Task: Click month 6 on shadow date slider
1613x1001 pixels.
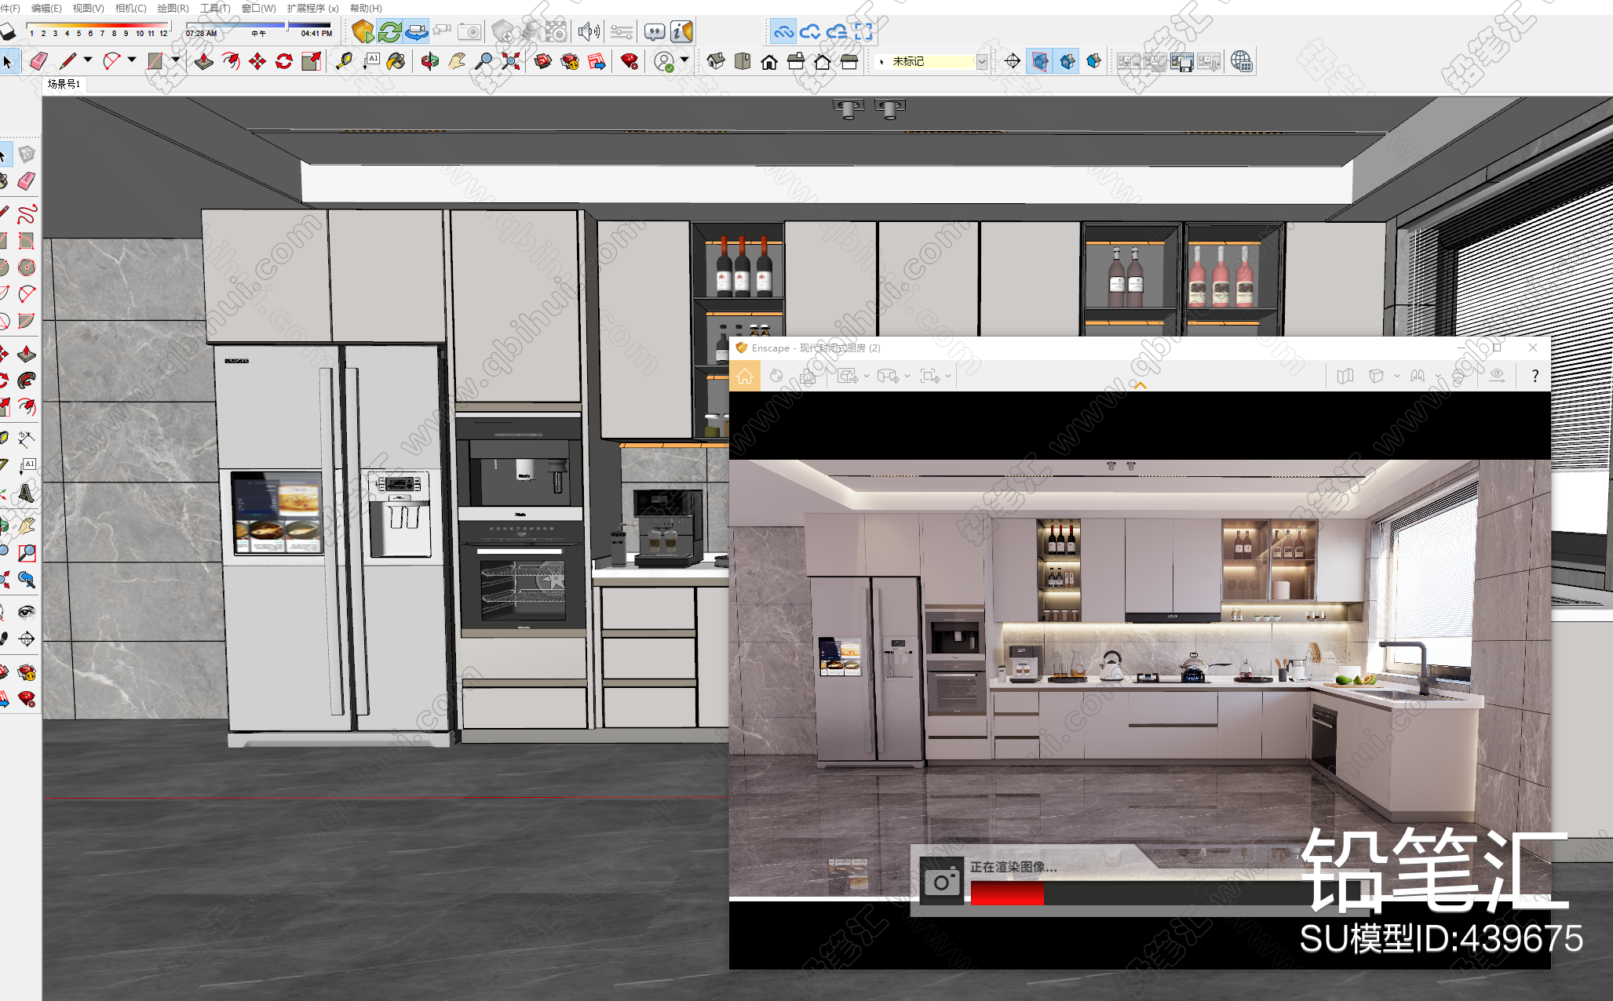Action: [91, 33]
